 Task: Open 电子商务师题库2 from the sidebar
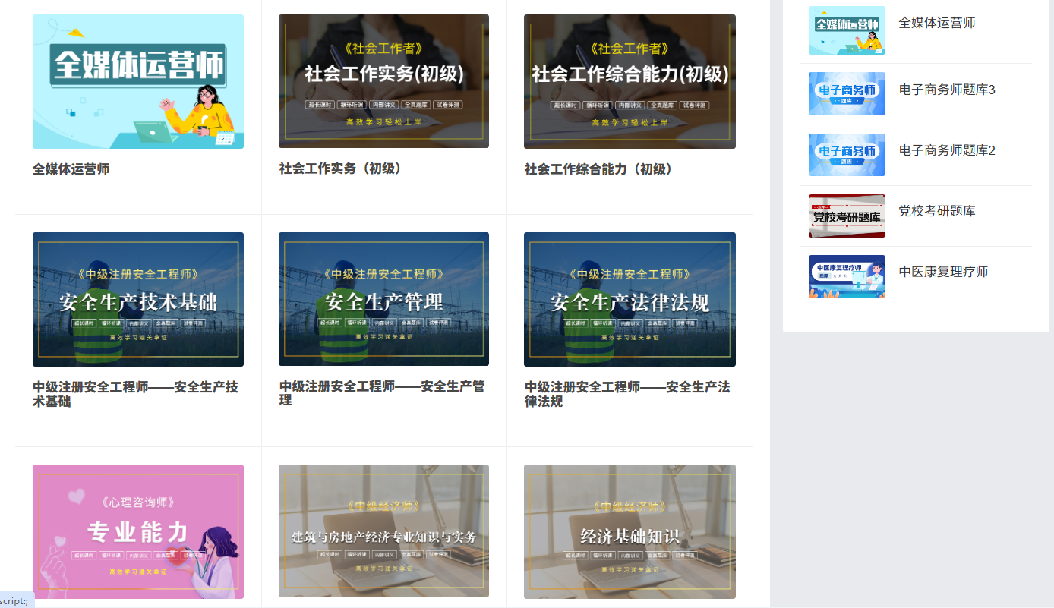coord(947,151)
